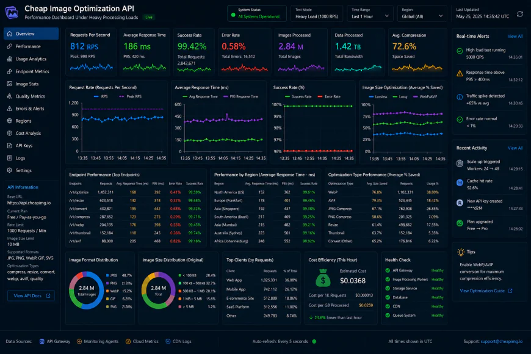The width and height of the screenshot is (531, 354).
Task: Click the API Gateway healthy check icon
Action: point(388,270)
